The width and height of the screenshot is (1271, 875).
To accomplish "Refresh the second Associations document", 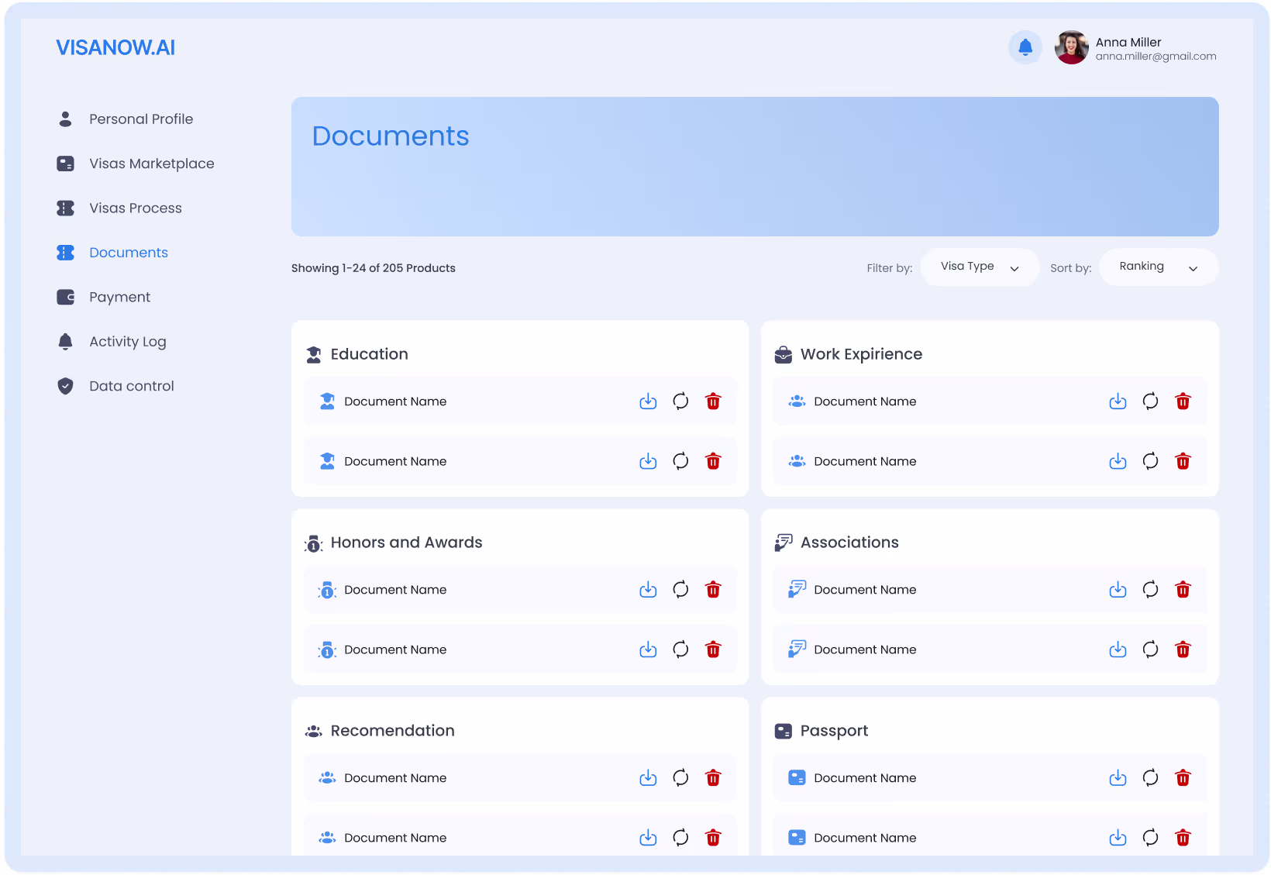I will click(x=1150, y=649).
